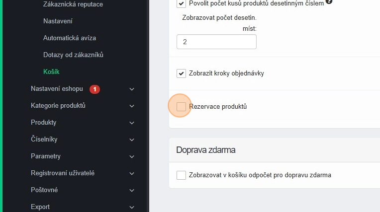Select the active Košík menu item
The height and width of the screenshot is (212, 380).
point(51,72)
